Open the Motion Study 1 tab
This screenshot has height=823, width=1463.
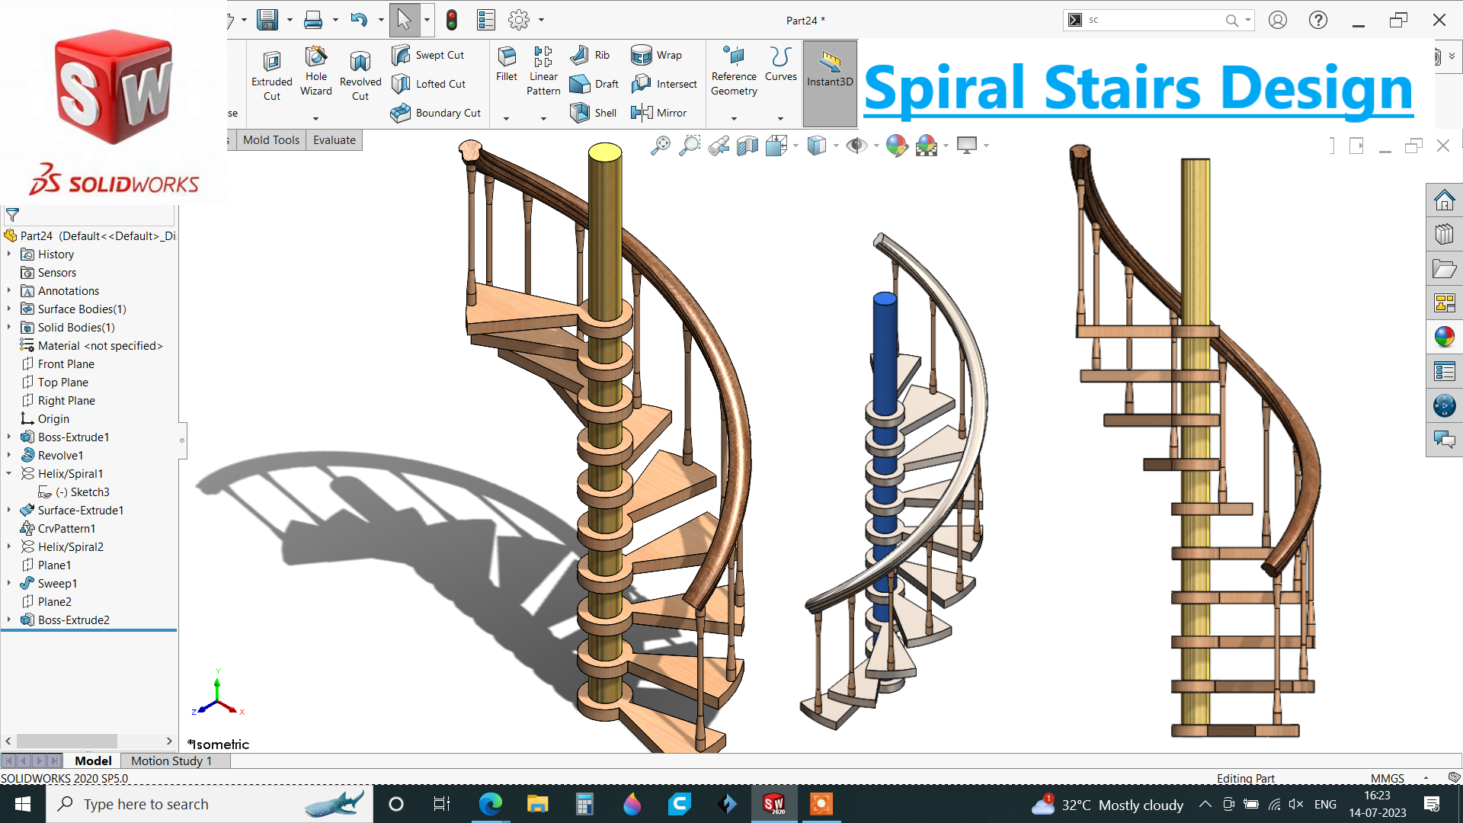[171, 761]
